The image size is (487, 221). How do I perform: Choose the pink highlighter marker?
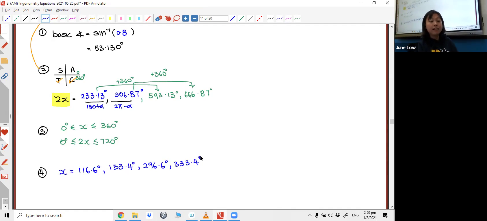[121, 18]
